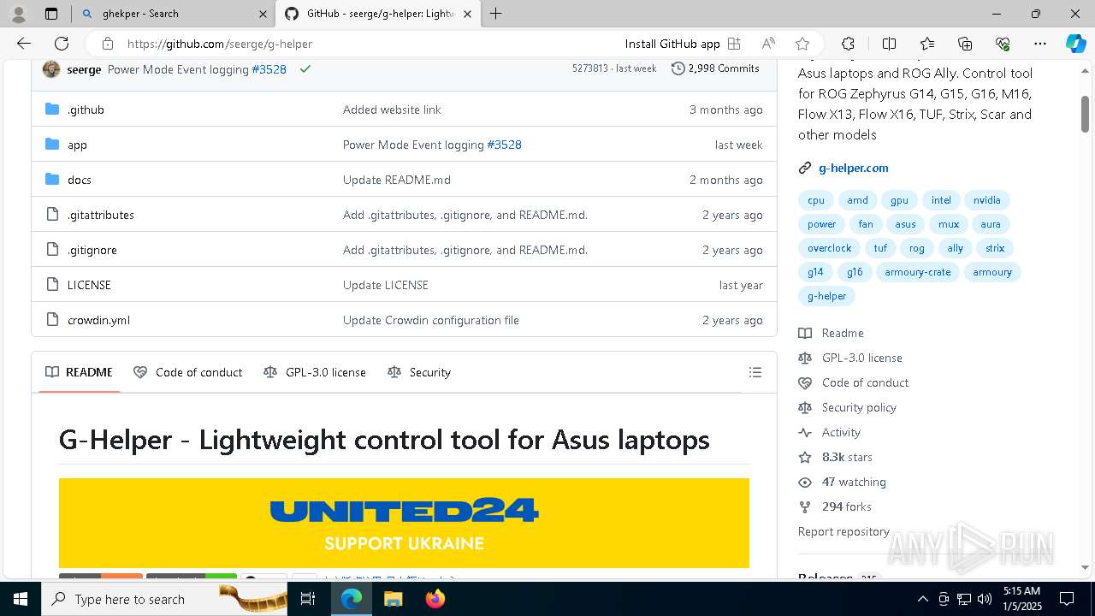Open the Security tab
Screen dimensions: 1095x616
coord(419,372)
